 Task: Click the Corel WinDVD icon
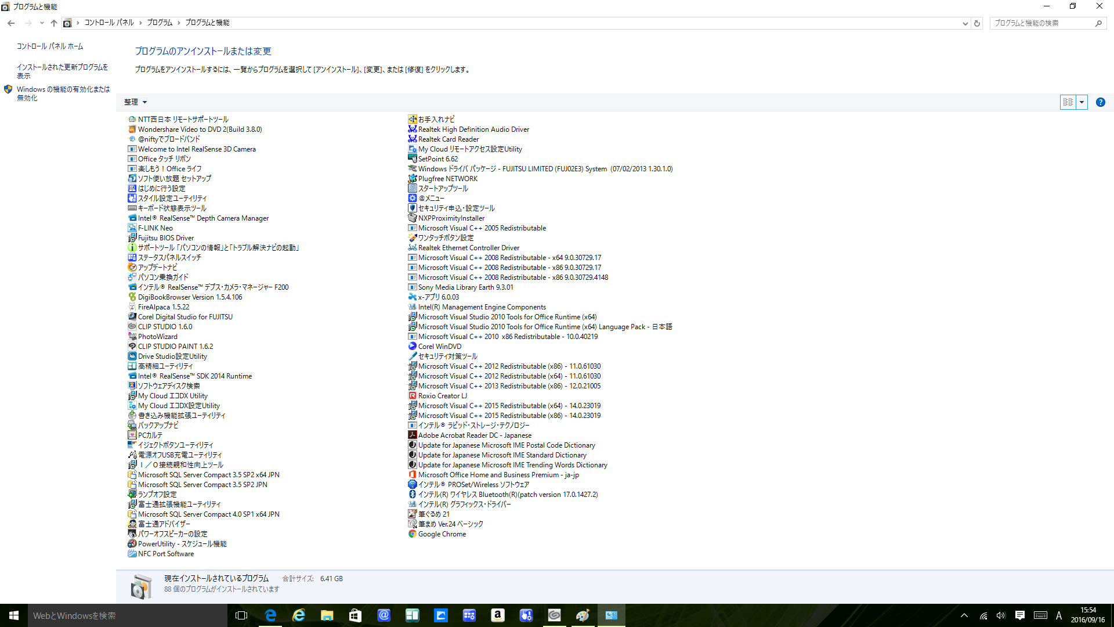click(x=412, y=347)
